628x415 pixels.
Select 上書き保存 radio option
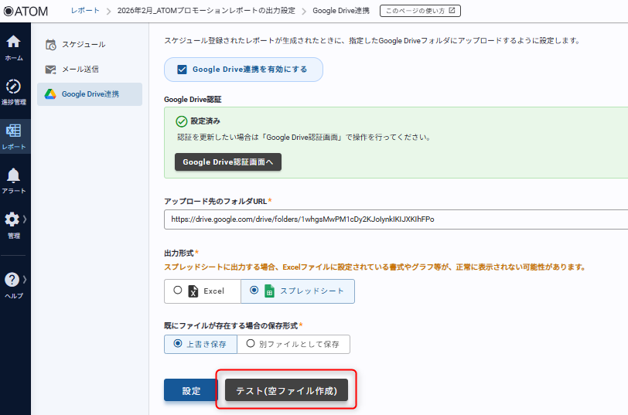(x=178, y=343)
